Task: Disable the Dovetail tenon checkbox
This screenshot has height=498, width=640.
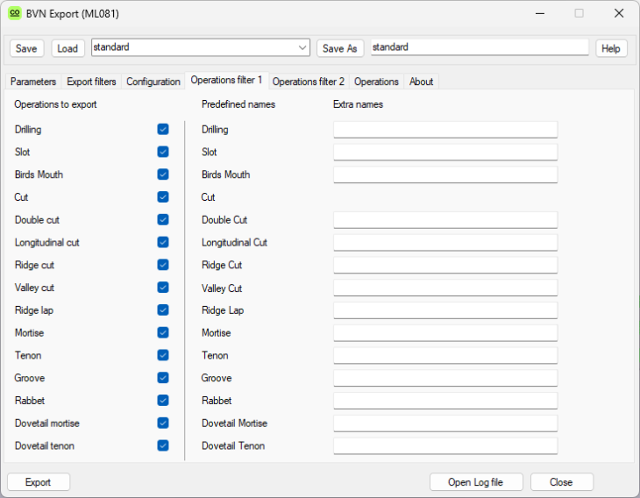Action: (x=163, y=445)
